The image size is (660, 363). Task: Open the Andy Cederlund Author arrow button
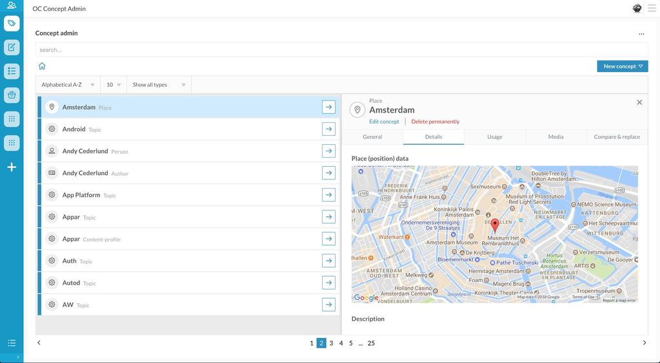[329, 172]
